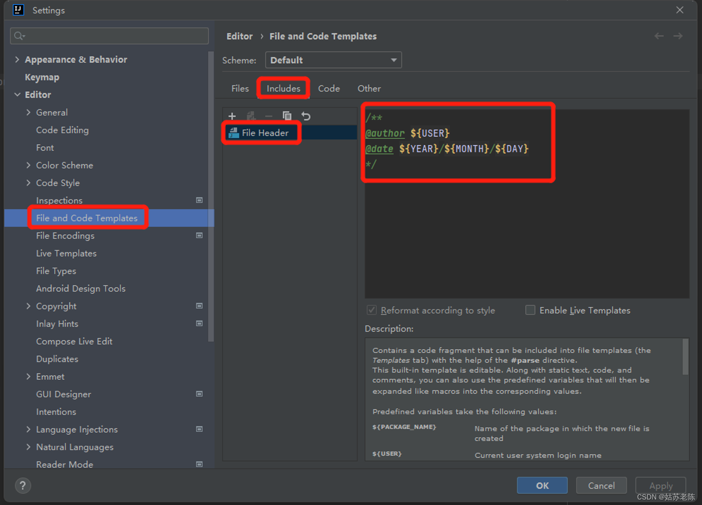702x505 pixels.
Task: Click the Copy Template icon
Action: 287,116
